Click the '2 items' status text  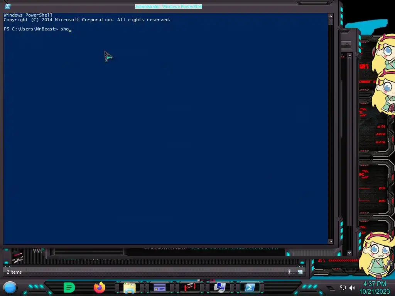click(x=14, y=272)
